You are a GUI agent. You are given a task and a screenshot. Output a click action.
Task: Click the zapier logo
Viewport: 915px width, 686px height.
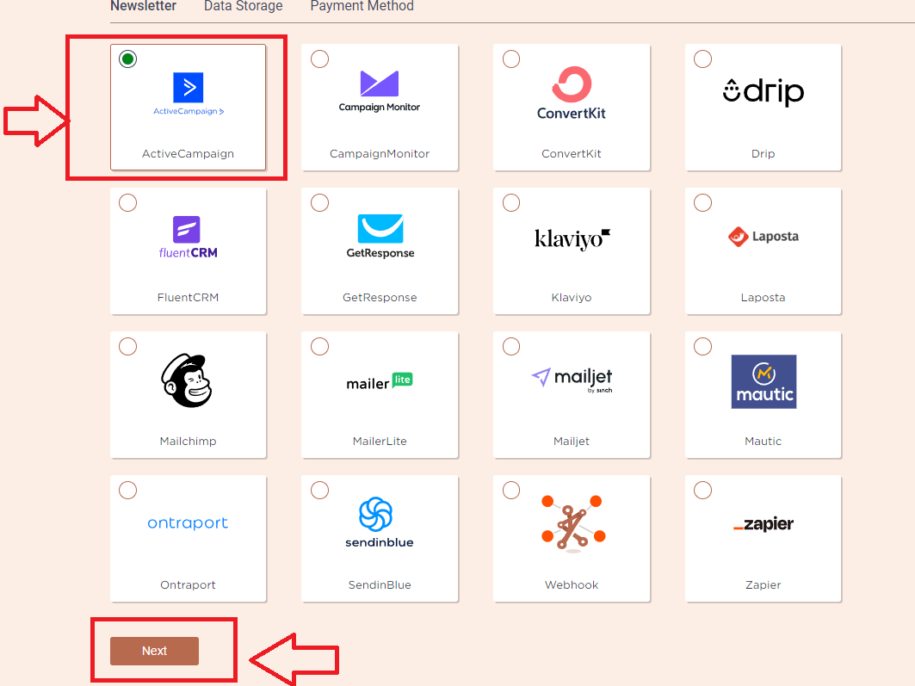(x=764, y=524)
